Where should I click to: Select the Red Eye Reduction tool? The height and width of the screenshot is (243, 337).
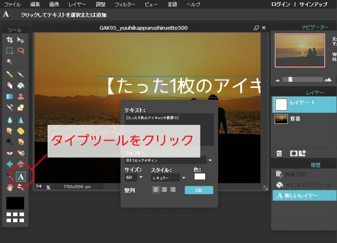tap(10, 153)
